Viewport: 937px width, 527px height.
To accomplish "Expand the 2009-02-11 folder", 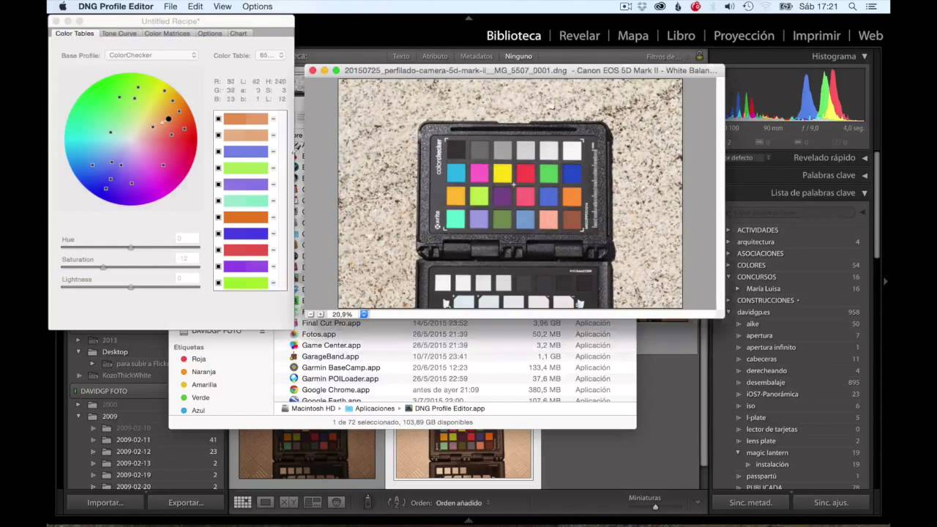I will [x=93, y=440].
